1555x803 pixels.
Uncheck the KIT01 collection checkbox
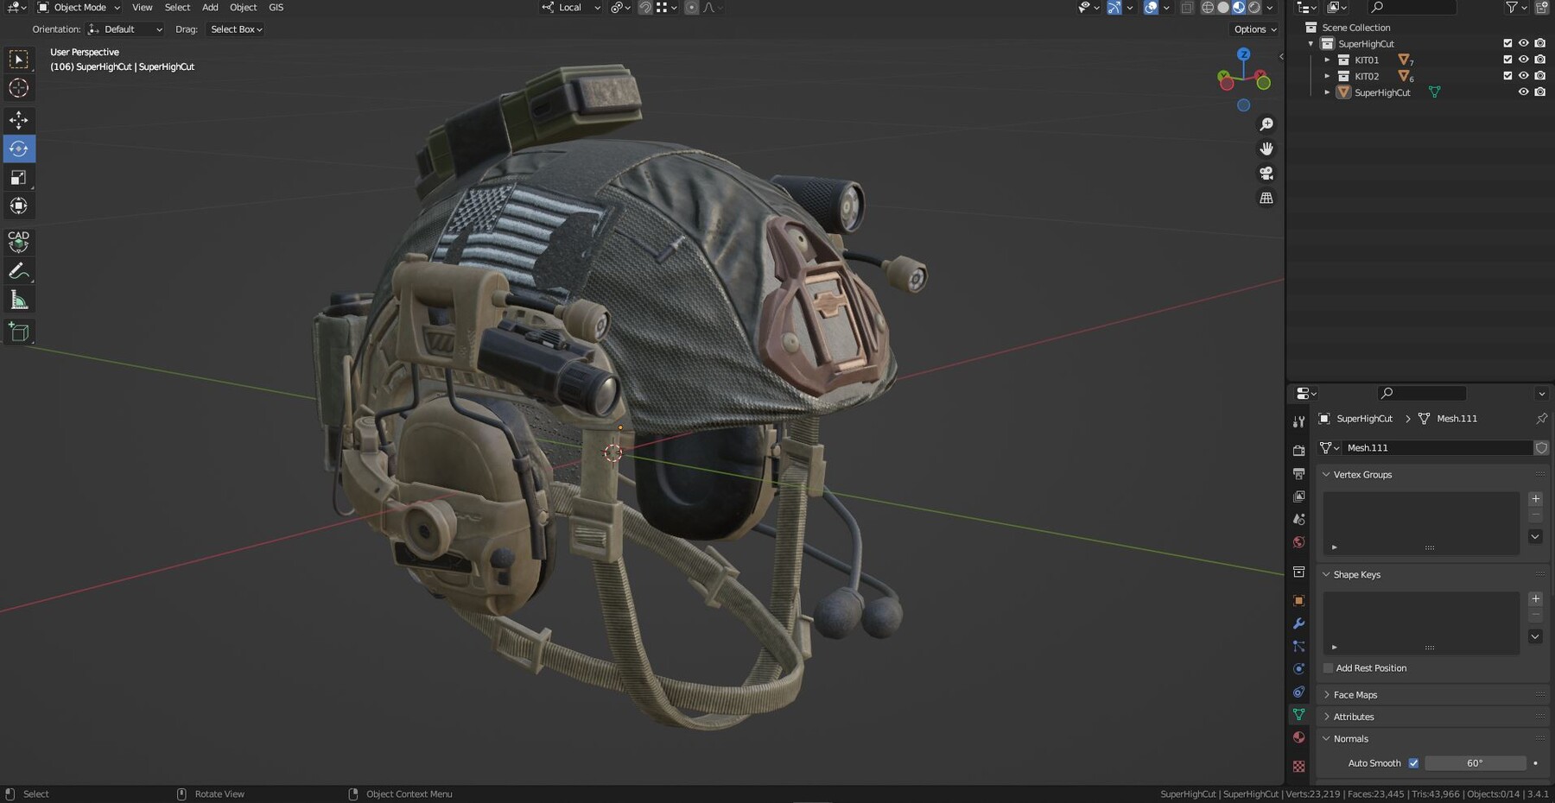pos(1507,60)
